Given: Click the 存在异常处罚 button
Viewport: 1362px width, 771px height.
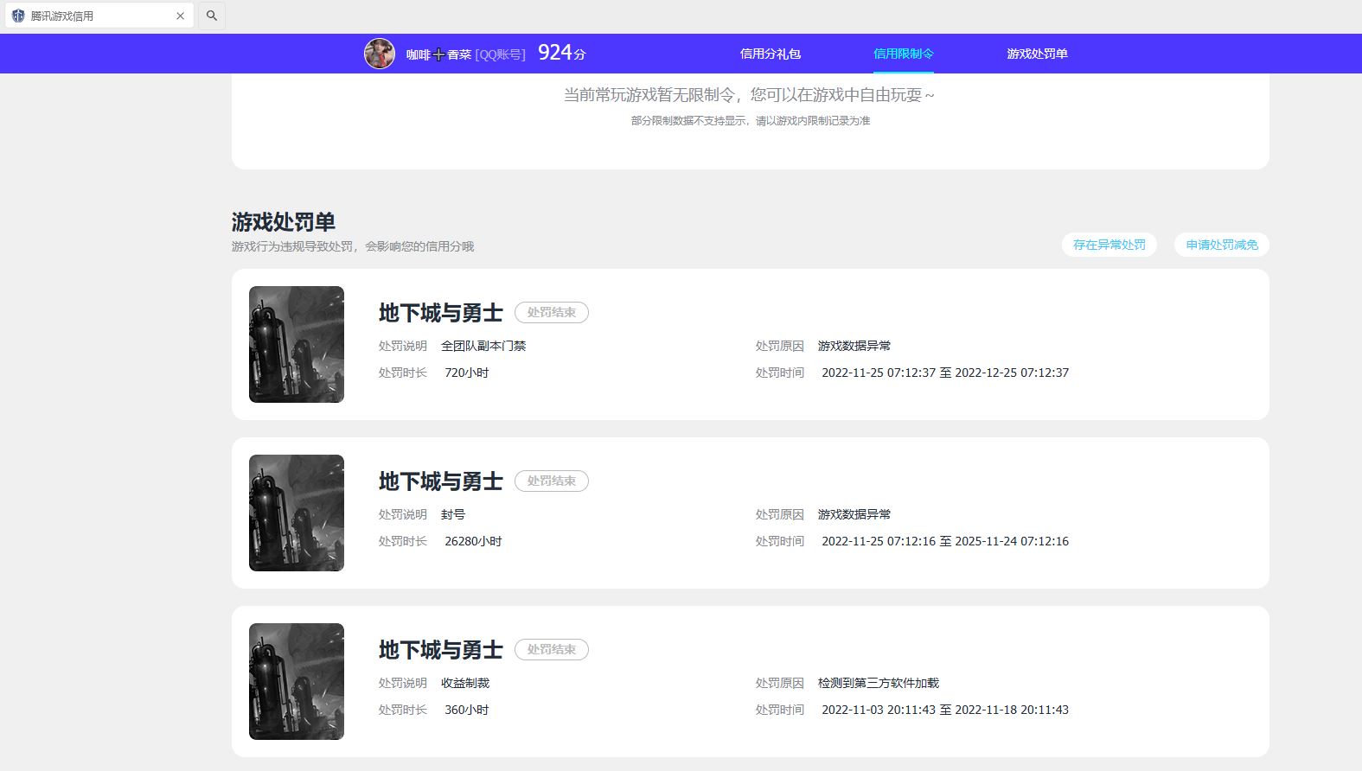Looking at the screenshot, I should 1109,245.
